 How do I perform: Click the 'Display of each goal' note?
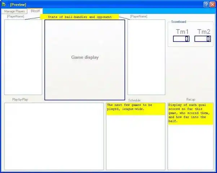point(190,114)
